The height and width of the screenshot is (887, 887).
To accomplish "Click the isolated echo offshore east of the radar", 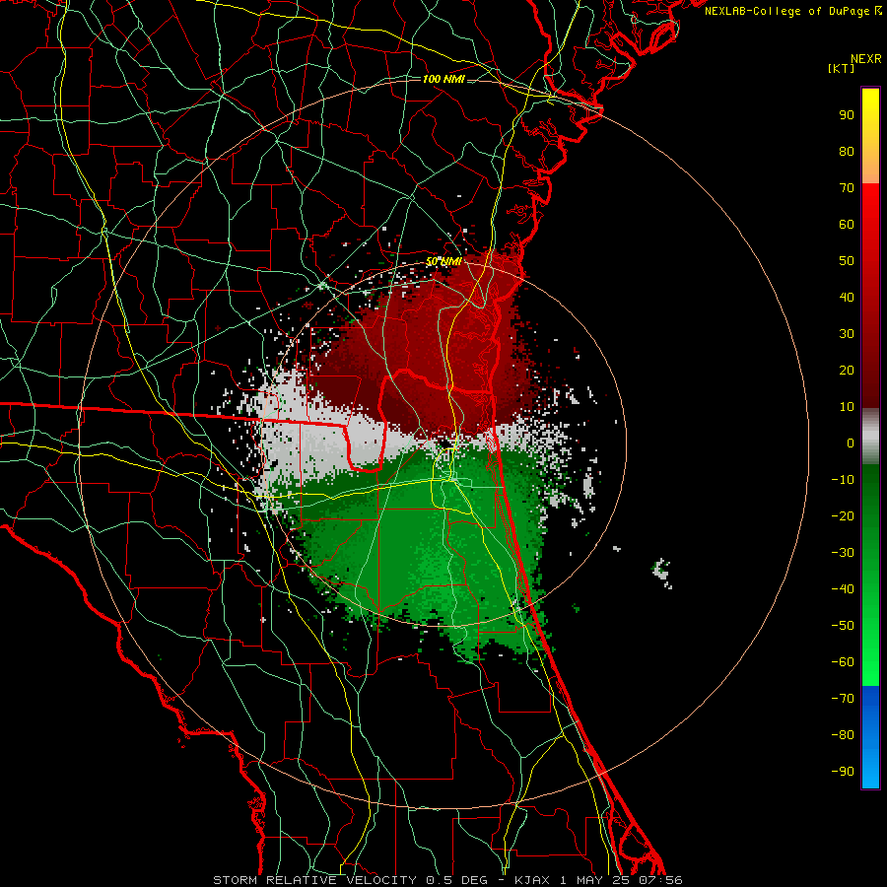I will (x=662, y=573).
